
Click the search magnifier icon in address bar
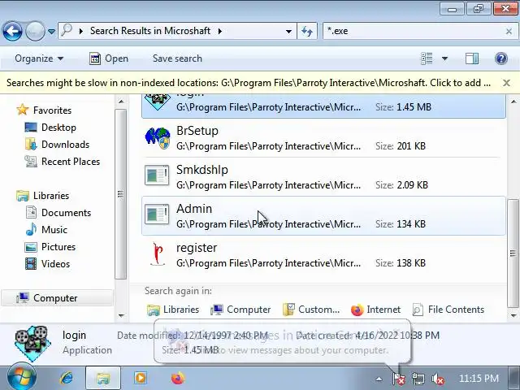point(67,30)
